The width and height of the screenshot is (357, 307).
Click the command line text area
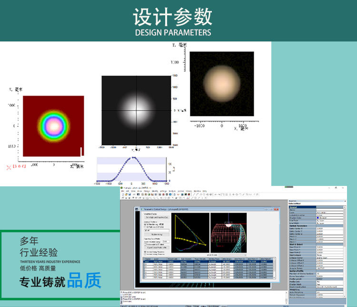(x=203, y=297)
